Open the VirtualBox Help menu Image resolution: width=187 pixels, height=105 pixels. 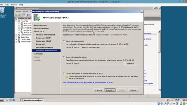(x=21, y=5)
